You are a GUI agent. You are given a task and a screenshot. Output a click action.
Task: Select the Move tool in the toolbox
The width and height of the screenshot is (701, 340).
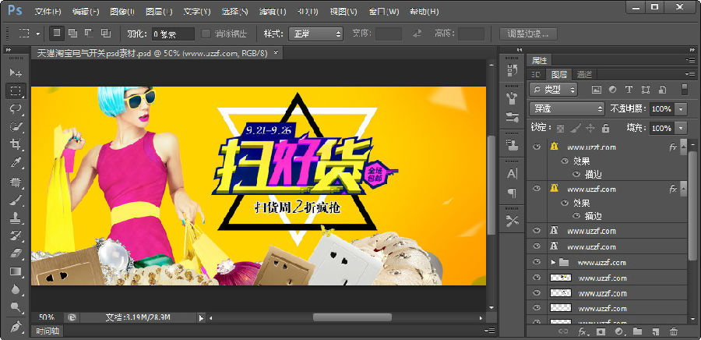point(16,73)
